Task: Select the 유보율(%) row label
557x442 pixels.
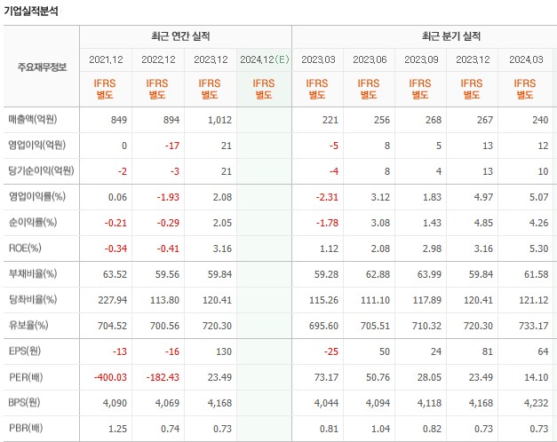Action: (x=28, y=325)
